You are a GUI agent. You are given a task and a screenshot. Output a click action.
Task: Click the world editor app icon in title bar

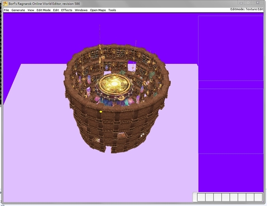[x=5, y=3]
